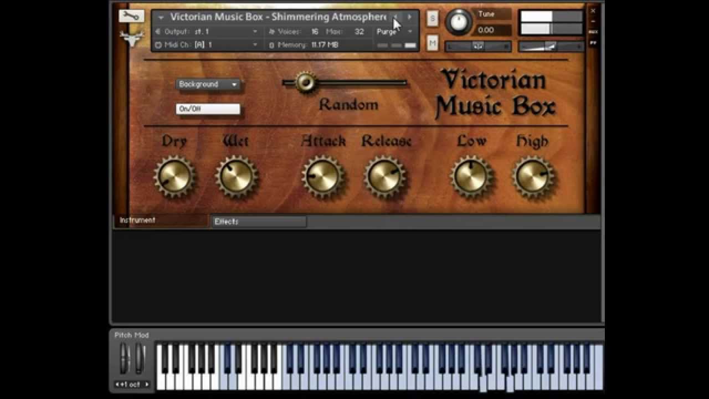
Task: Click the Release knob
Action: point(384,177)
